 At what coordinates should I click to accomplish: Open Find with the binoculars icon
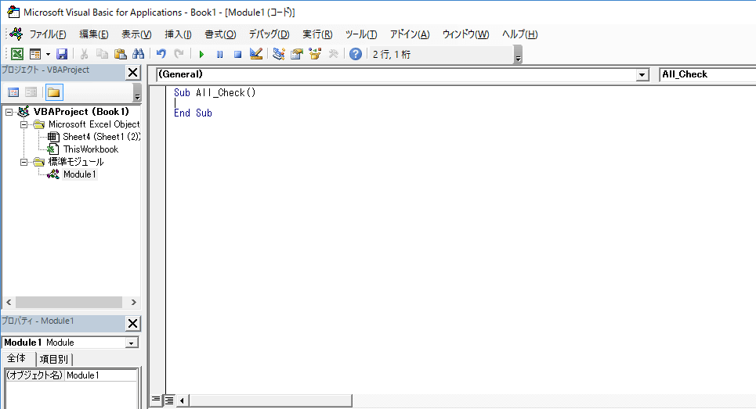pos(139,54)
